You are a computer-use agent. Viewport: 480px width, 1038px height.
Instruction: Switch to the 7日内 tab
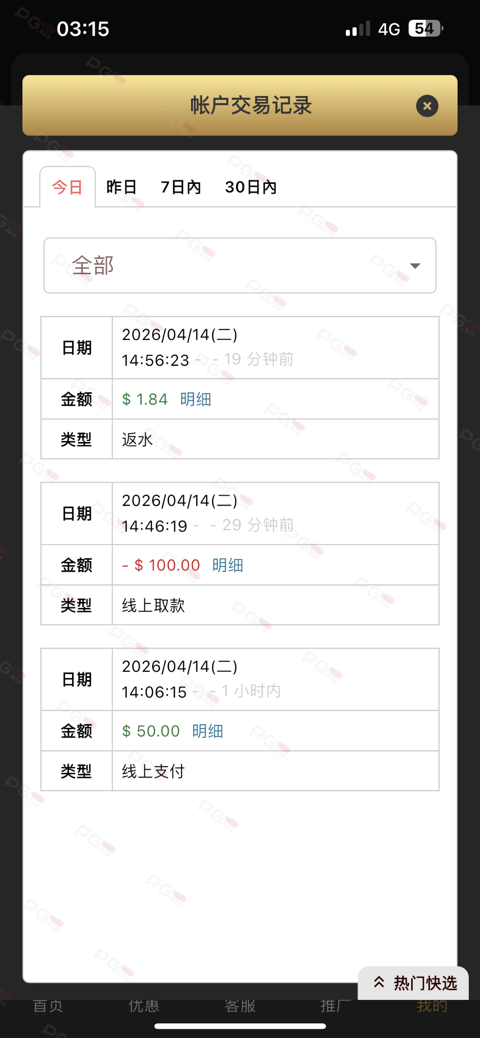click(x=181, y=187)
